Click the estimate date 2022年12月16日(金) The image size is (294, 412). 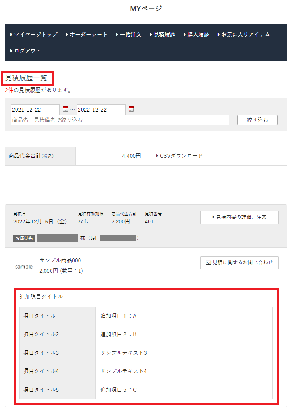tap(40, 222)
